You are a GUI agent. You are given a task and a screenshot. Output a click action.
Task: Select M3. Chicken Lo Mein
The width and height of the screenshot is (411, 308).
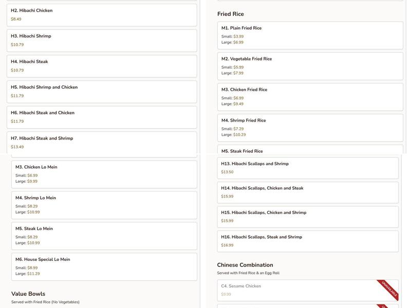pyautogui.click(x=104, y=175)
